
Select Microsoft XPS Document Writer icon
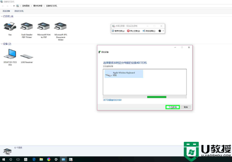pyautogui.click(x=60, y=26)
